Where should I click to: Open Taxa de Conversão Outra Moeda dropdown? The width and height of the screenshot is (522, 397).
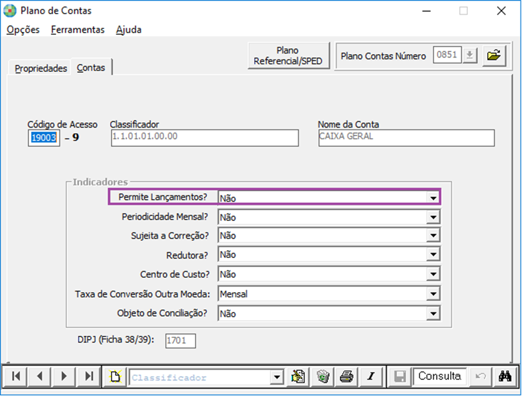(x=433, y=294)
